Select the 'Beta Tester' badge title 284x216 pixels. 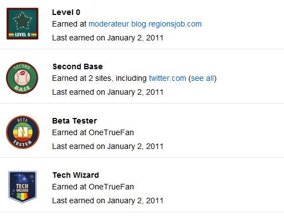74,121
